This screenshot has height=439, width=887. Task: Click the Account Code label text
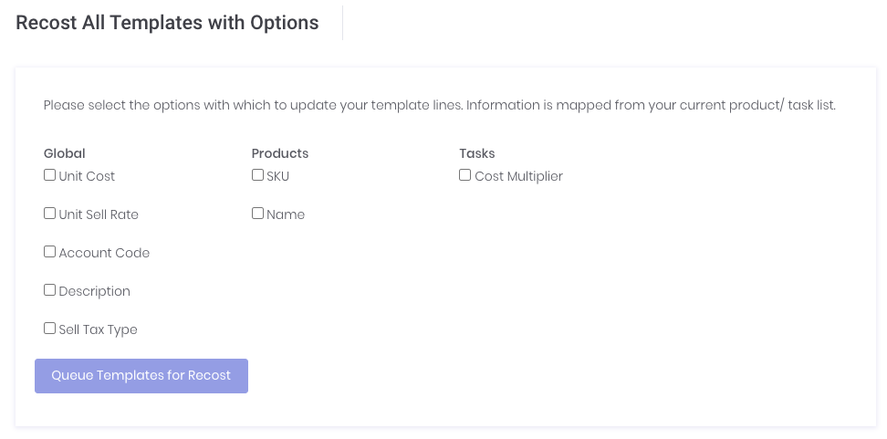click(104, 253)
